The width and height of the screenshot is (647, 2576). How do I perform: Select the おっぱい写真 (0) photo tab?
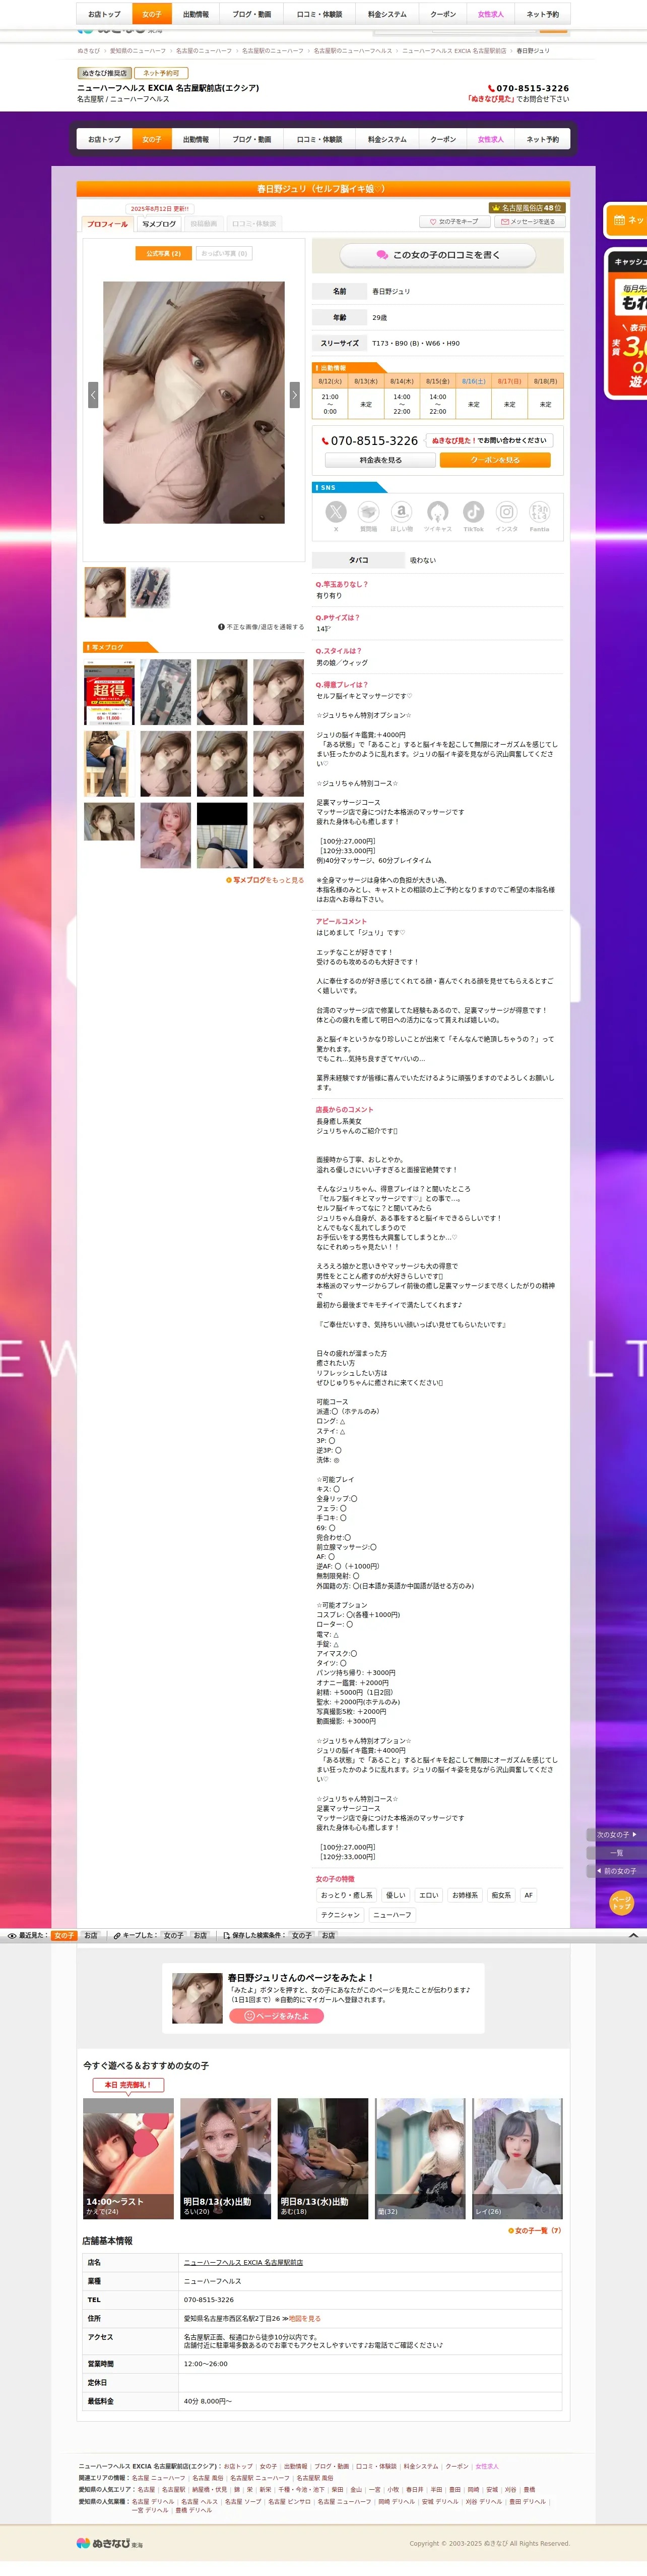pos(224,254)
